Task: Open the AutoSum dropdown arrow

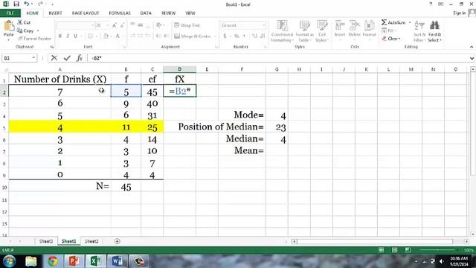Action: [x=410, y=22]
